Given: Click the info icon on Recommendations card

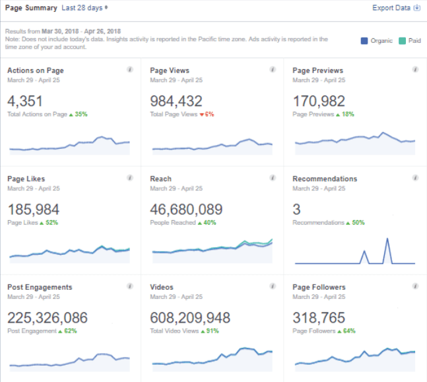Looking at the screenshot, I should pyautogui.click(x=415, y=178).
